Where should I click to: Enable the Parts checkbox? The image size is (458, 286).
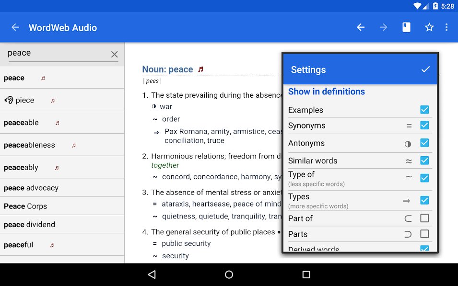pos(424,234)
